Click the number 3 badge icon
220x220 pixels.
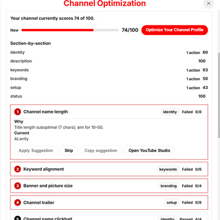click(x=18, y=186)
